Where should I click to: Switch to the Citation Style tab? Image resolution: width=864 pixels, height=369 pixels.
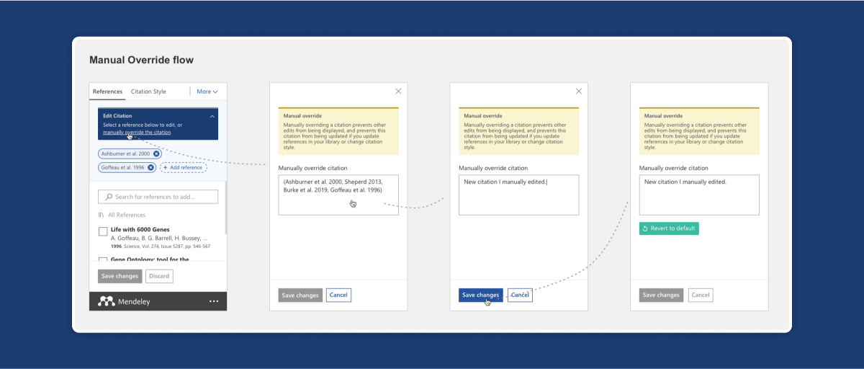(x=148, y=92)
